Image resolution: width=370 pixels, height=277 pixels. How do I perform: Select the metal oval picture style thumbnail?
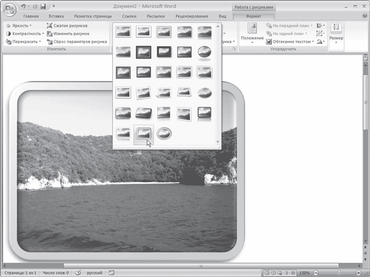[164, 134]
